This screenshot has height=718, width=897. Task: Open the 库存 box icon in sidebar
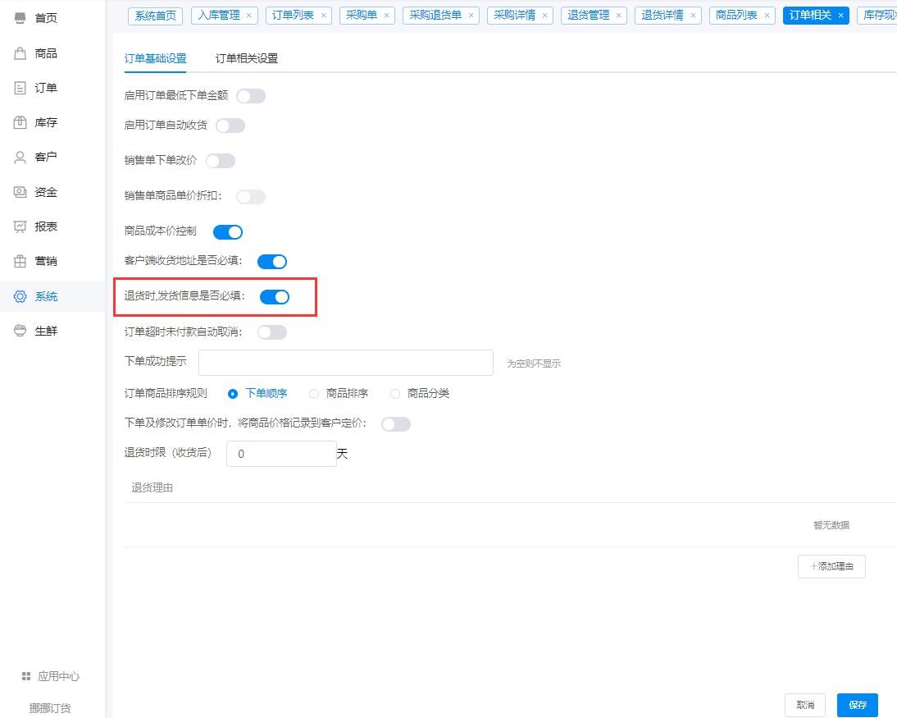(x=20, y=122)
